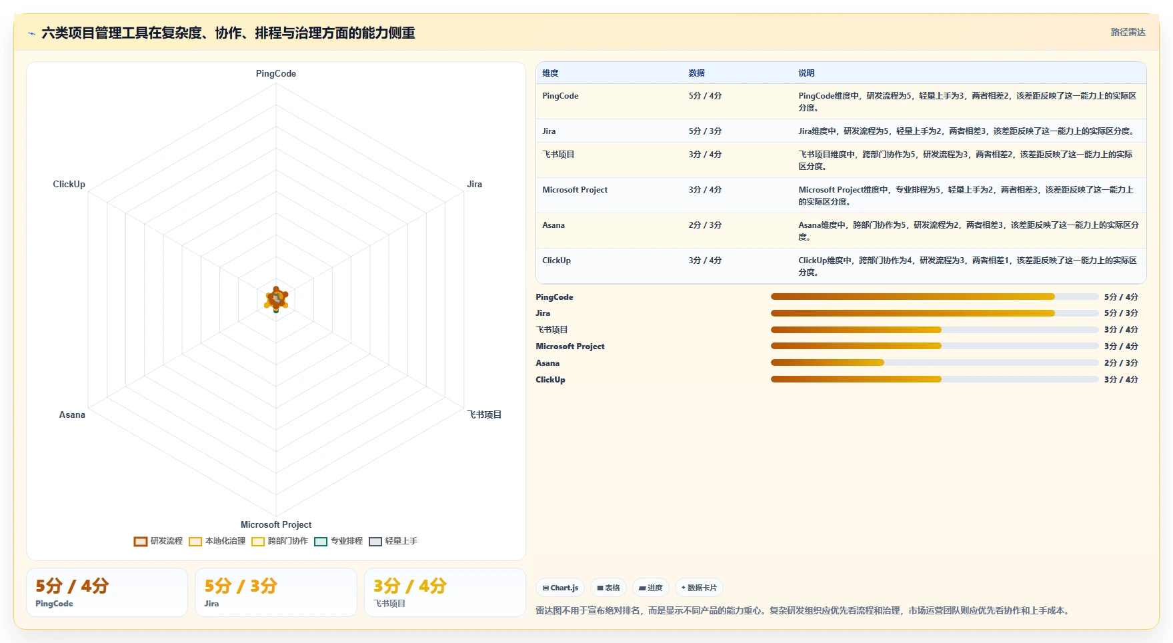This screenshot has height=643, width=1173.
Task: Click the Chart.js tag
Action: coord(560,588)
